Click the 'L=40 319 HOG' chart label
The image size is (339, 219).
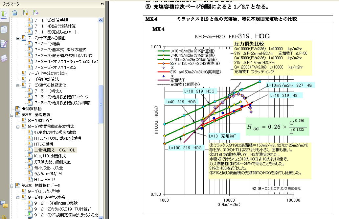(181, 102)
